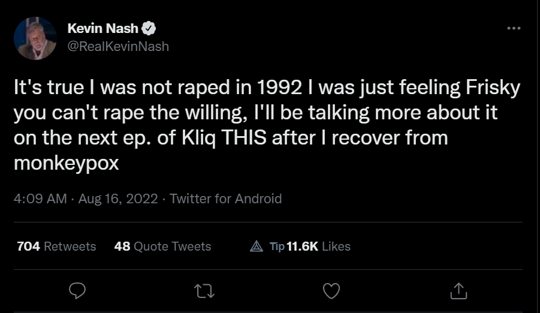Click the triangle Tip icon

pos(257,246)
